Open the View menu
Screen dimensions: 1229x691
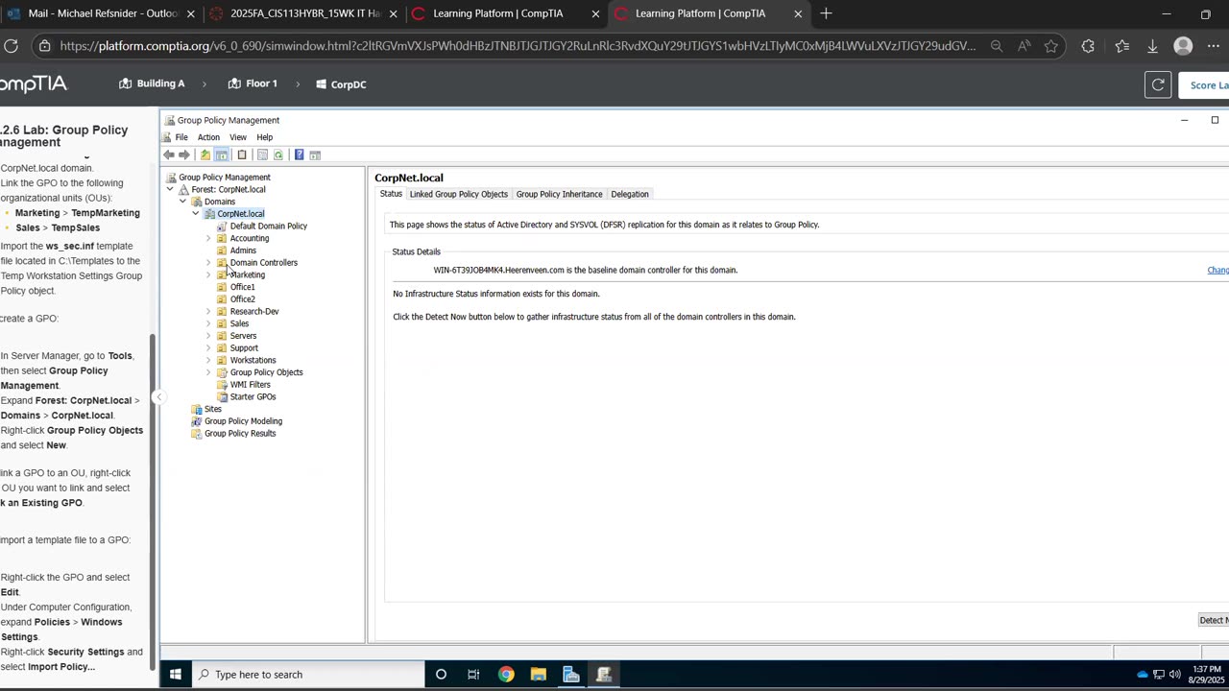(237, 137)
